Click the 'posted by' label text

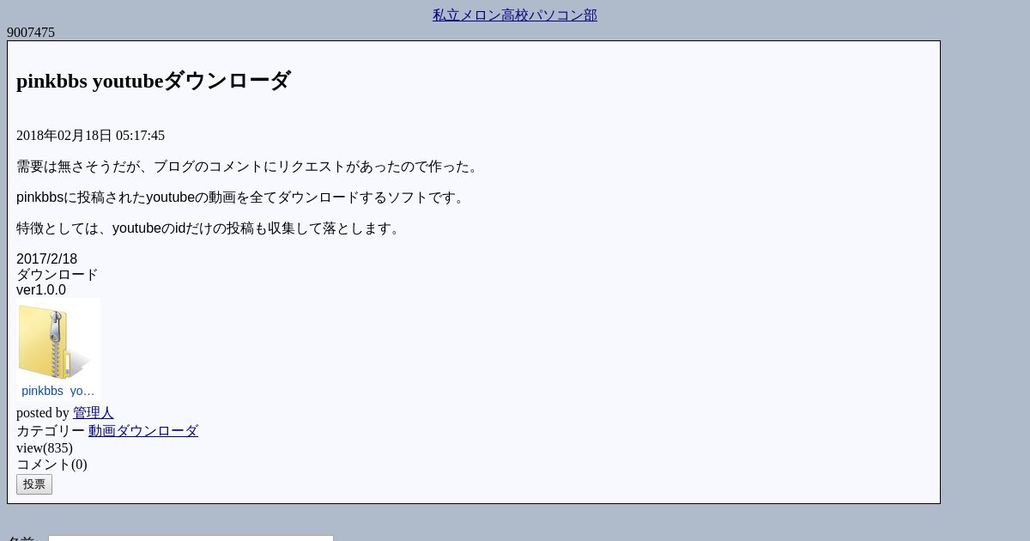coord(43,413)
